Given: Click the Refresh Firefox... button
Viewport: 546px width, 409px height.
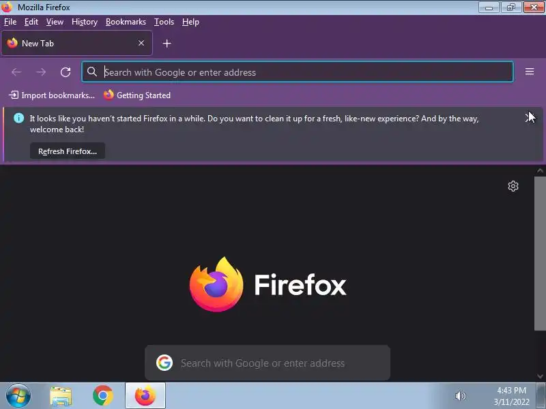Looking at the screenshot, I should pyautogui.click(x=68, y=151).
